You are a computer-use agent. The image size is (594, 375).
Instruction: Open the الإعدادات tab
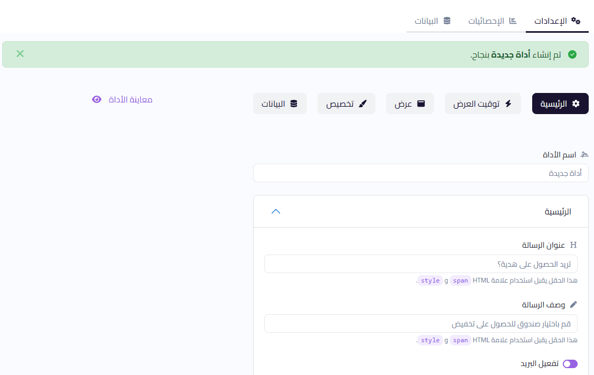(x=557, y=21)
